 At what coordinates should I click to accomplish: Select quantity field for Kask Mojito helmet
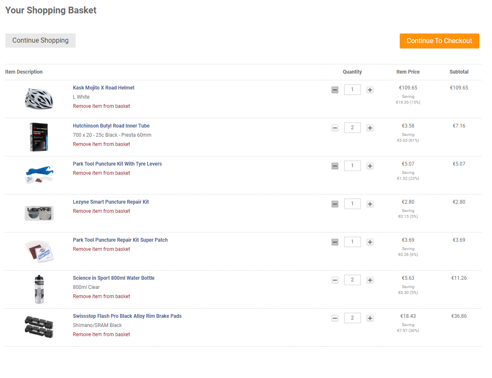(353, 89)
